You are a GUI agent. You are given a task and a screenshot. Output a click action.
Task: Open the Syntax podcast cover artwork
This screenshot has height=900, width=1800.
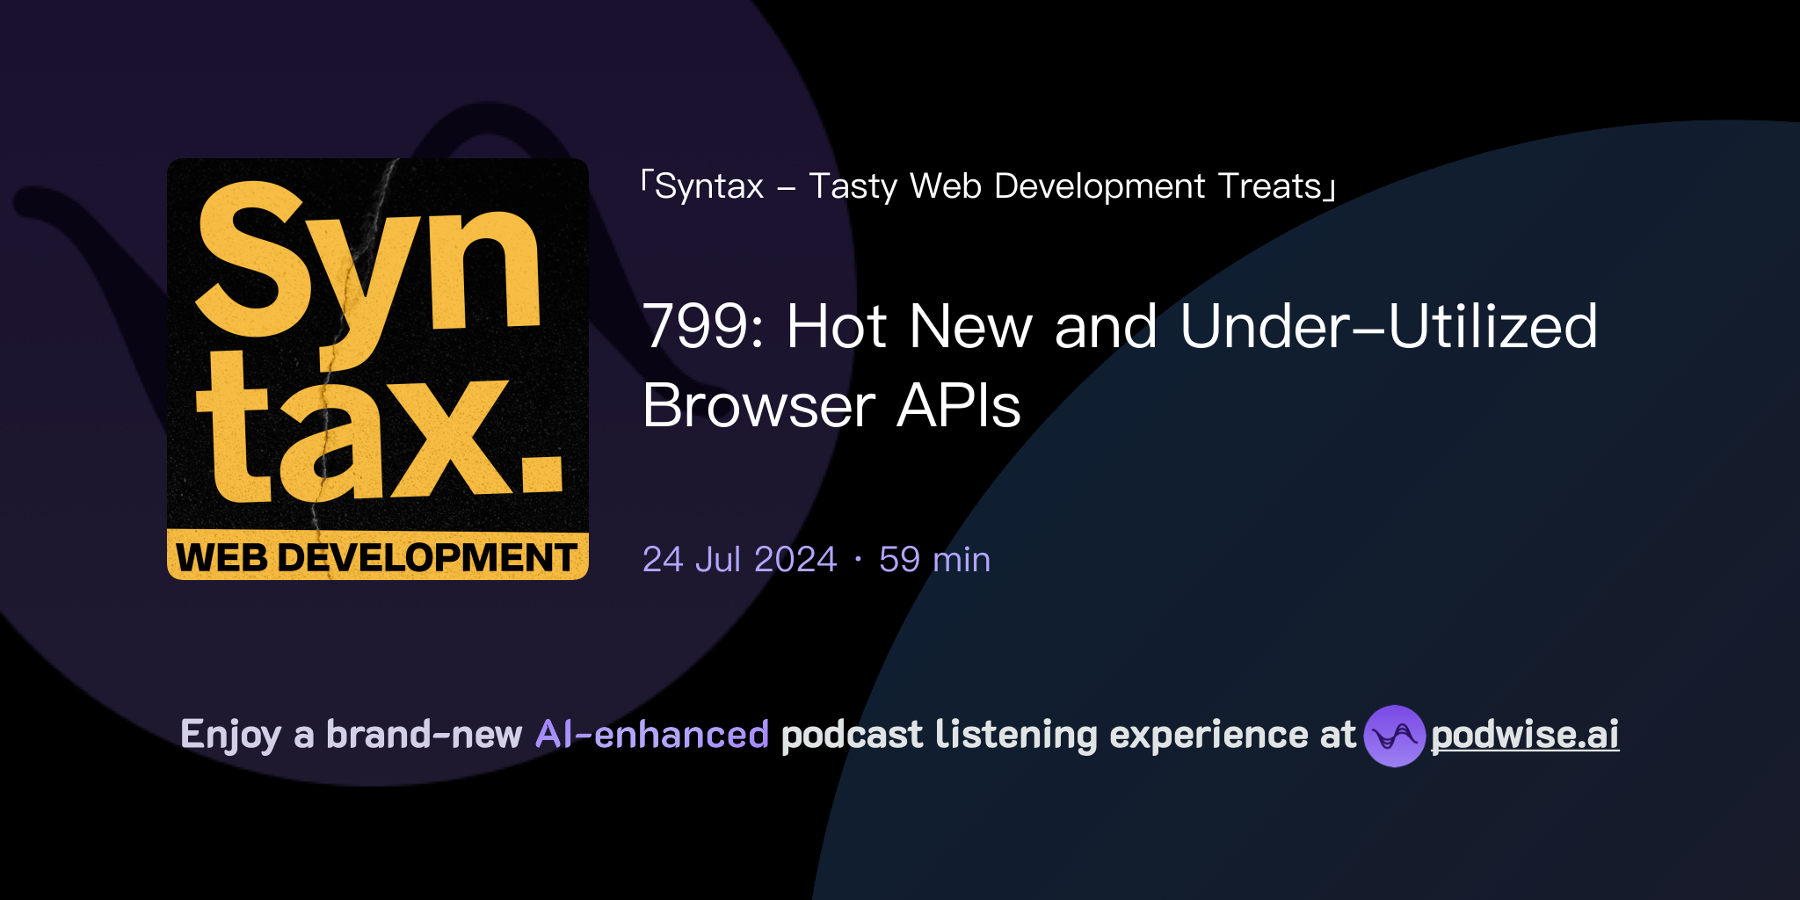[376, 369]
